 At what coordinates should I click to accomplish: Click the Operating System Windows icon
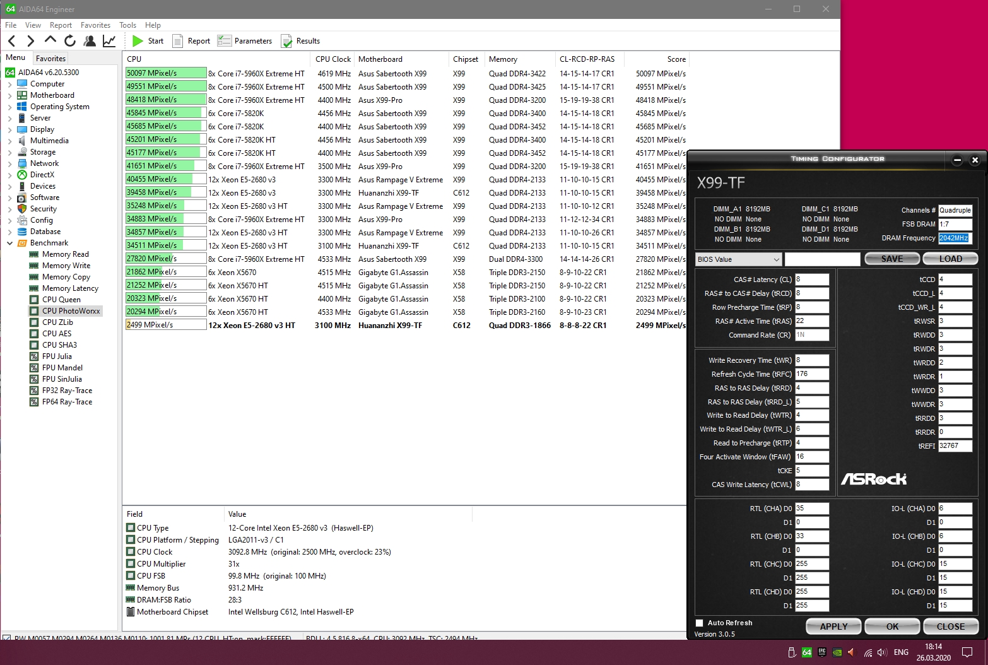(x=22, y=107)
